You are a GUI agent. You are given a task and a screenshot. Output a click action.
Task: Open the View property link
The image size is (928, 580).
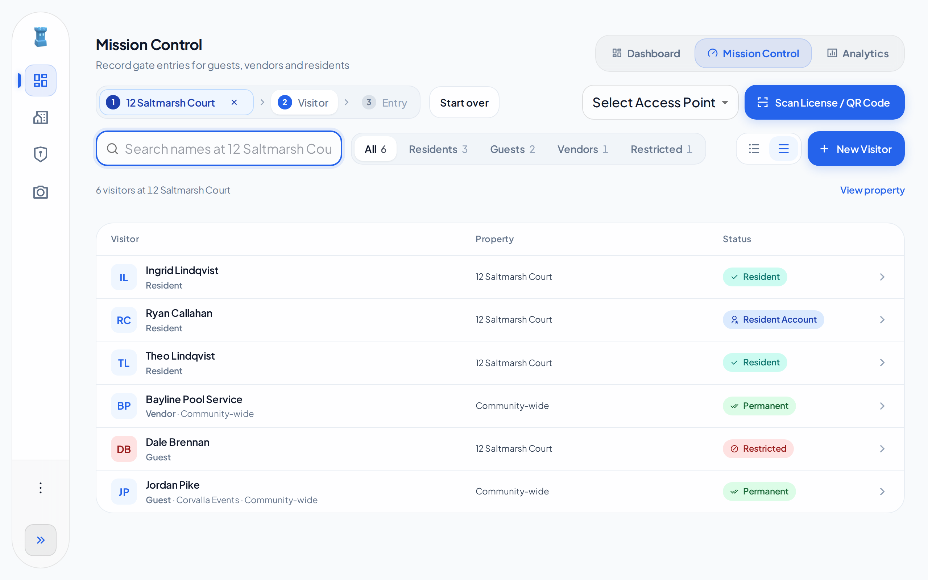(x=873, y=190)
